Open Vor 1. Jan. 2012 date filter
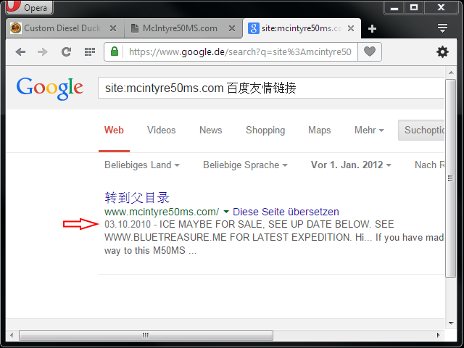Image resolution: width=464 pixels, height=348 pixels. click(x=351, y=165)
